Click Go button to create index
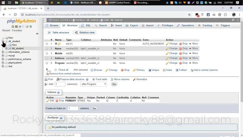The width and height of the screenshot is (243, 137). tap(94, 108)
